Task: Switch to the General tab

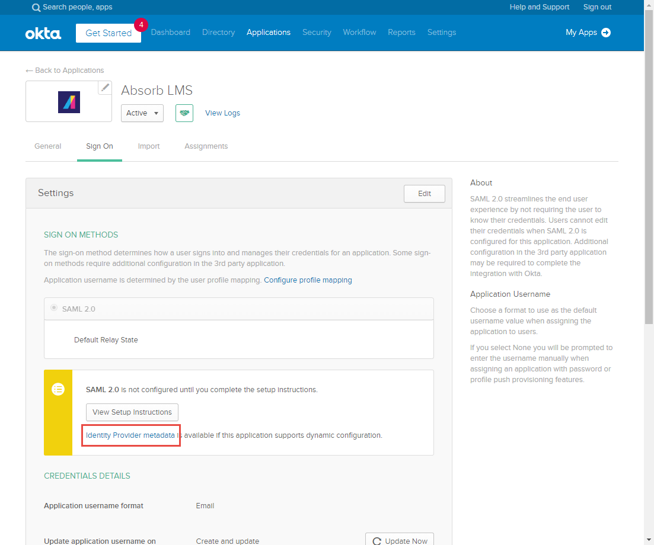Action: pos(47,146)
